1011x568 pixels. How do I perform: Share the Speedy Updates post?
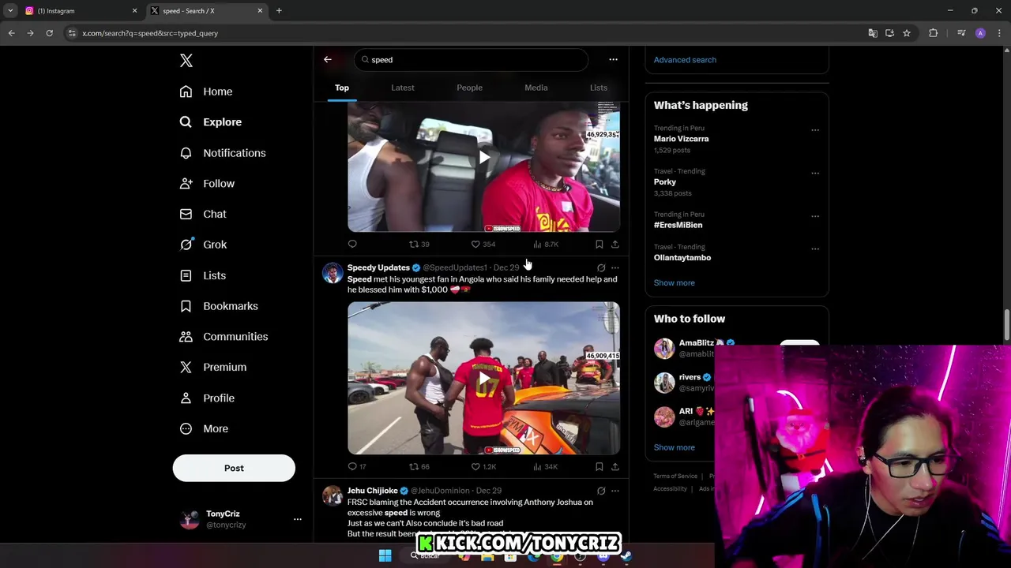(x=615, y=467)
